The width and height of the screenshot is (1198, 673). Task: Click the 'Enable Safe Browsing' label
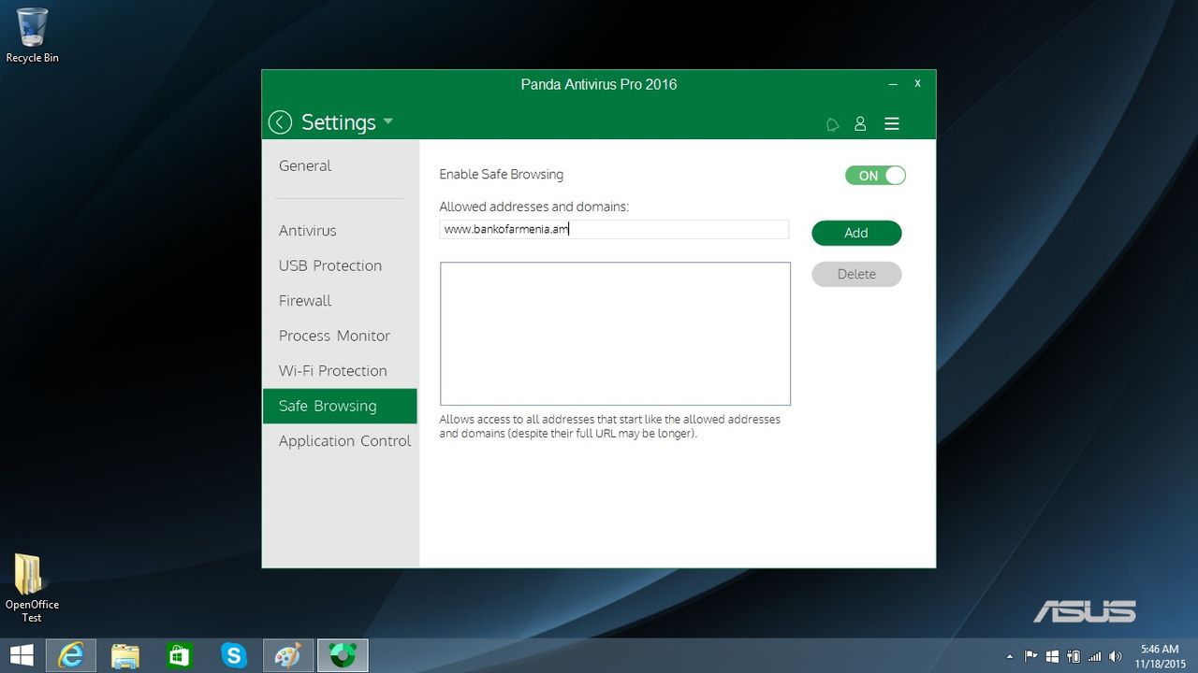point(502,174)
